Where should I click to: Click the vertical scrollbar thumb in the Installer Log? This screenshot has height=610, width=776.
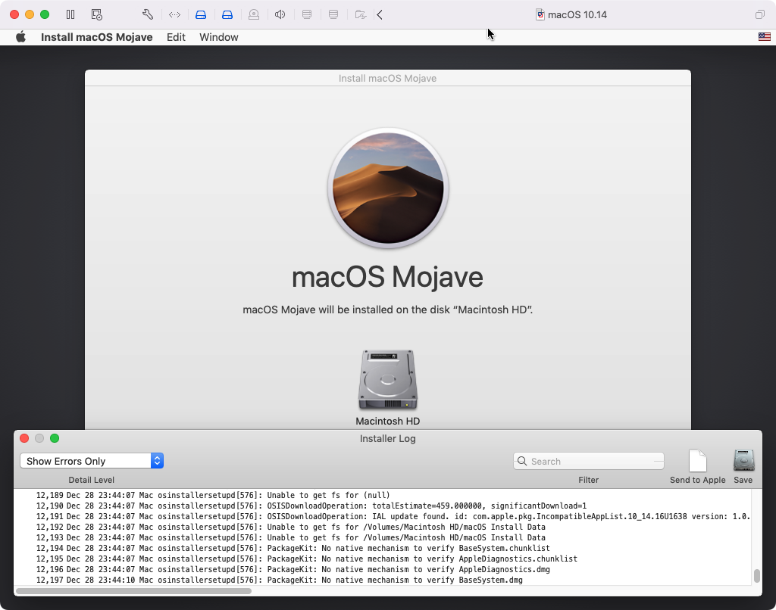[756, 576]
